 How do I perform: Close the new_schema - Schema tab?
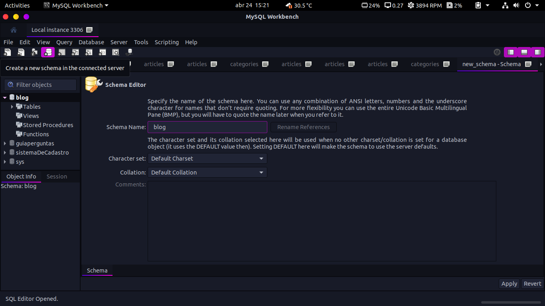(528, 64)
